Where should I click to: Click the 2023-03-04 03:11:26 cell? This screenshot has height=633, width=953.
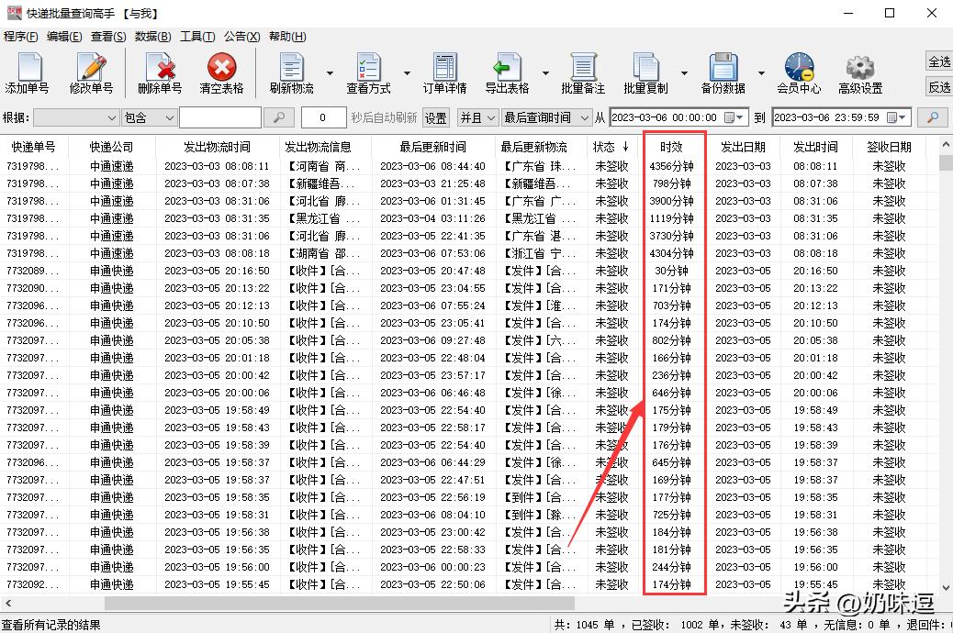(x=432, y=218)
